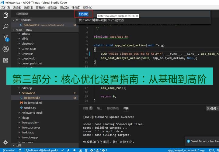Click '[INFO]:firmware upload succeed!' terminal line
This screenshot has width=219, height=152.
pyautogui.click(x=109, y=117)
